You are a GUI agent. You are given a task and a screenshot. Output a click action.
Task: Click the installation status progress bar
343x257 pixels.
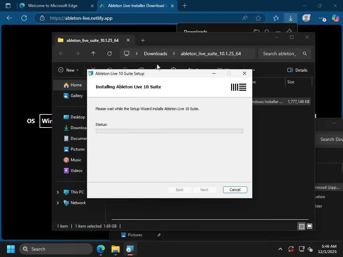pyautogui.click(x=169, y=131)
